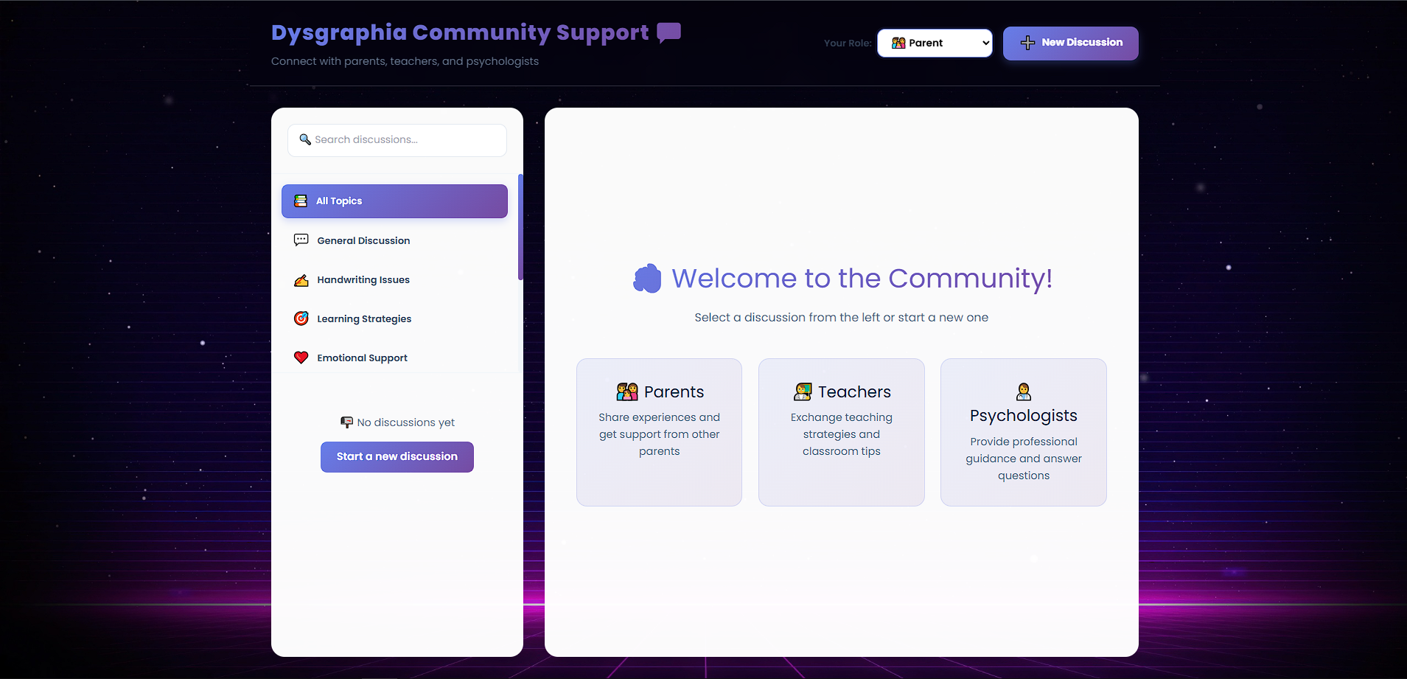Click the speech bubble icon in the header
This screenshot has height=679, width=1407.
(x=667, y=32)
